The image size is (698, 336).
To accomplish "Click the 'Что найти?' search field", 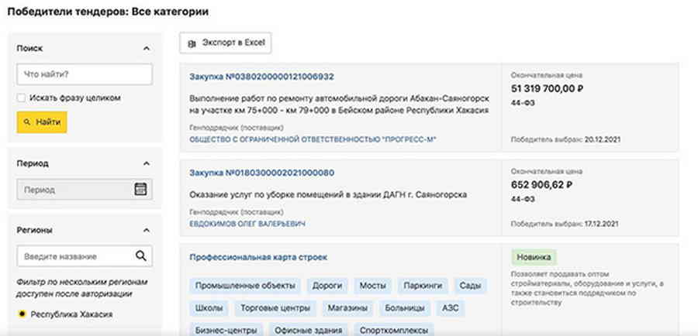I will [x=85, y=74].
